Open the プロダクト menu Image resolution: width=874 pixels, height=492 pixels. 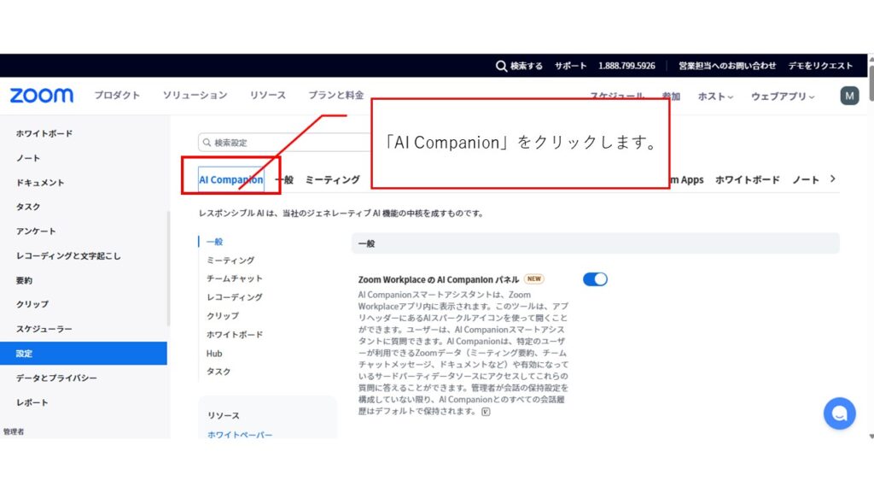tap(117, 96)
